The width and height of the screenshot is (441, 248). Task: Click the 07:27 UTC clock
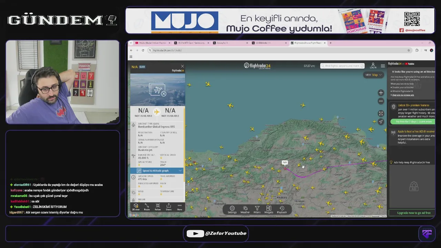309,66
